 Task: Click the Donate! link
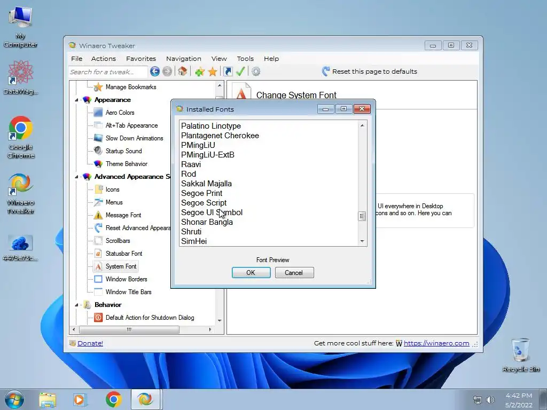coord(90,343)
